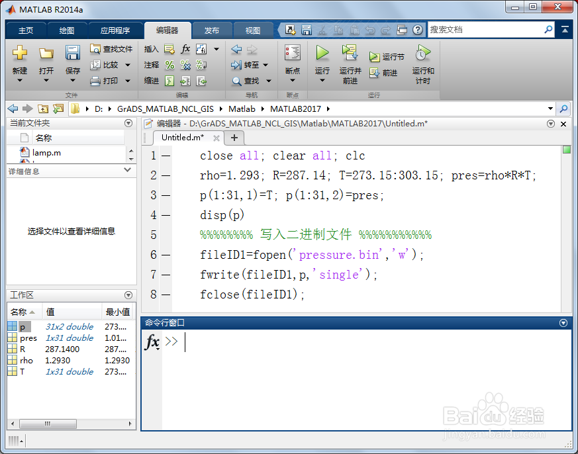The image size is (578, 454).
Task: Sort workspace by Name (名称) column
Action: 24,312
